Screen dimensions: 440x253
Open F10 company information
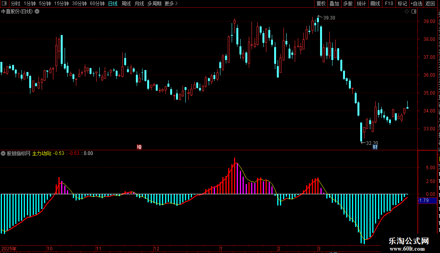(x=389, y=4)
